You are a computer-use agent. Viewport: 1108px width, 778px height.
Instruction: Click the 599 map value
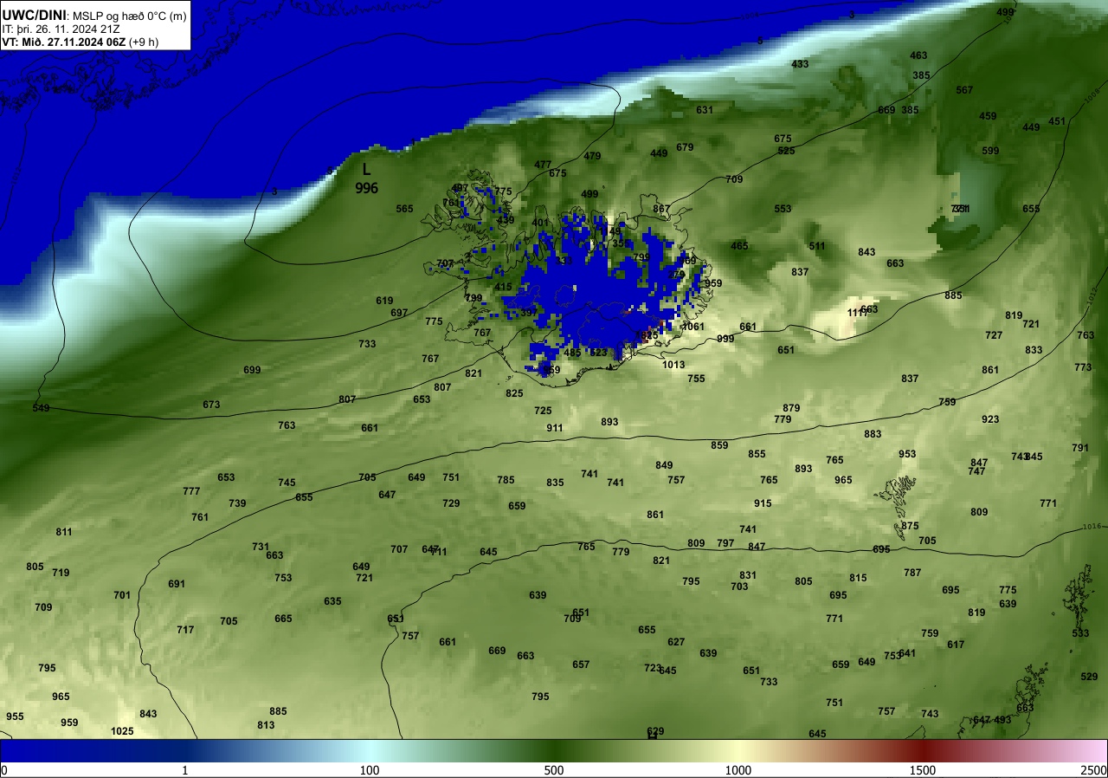click(x=990, y=152)
